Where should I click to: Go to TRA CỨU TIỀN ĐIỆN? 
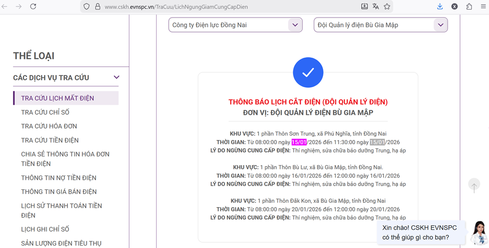coord(50,140)
